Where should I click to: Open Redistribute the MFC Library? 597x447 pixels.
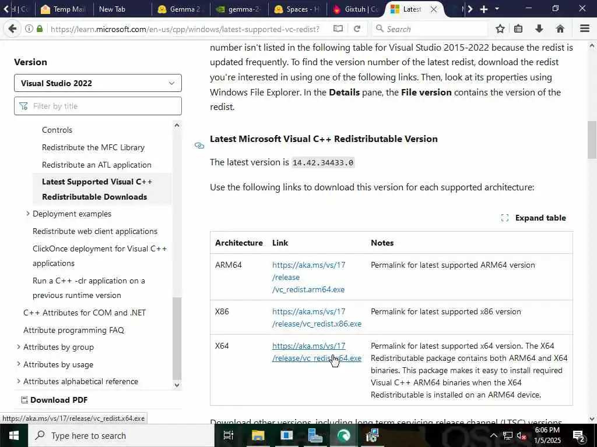(x=93, y=147)
